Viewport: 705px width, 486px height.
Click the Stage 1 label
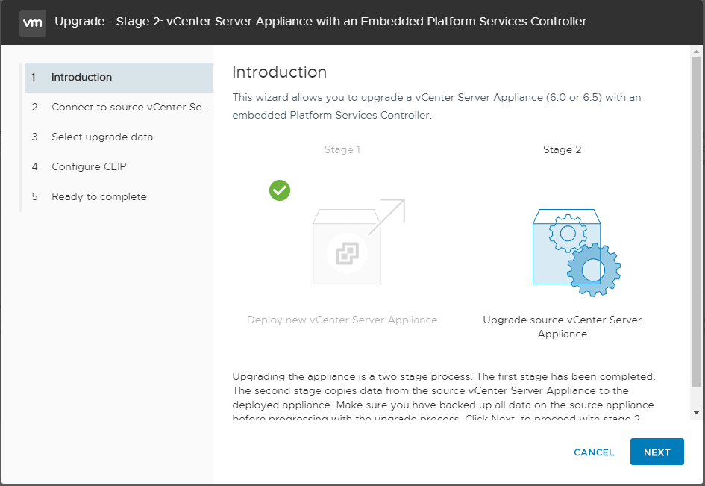[x=342, y=149]
